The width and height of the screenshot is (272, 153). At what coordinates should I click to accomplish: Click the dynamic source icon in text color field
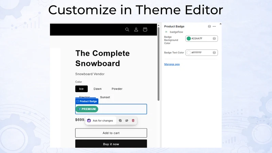point(214,53)
